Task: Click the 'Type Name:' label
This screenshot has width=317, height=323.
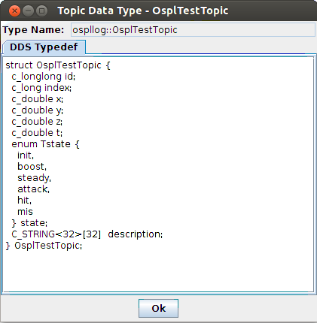Action: 33,30
